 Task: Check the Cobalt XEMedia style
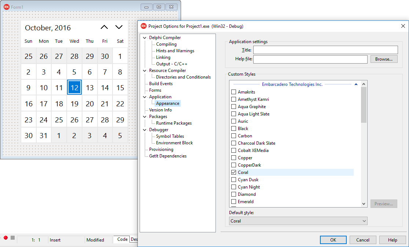coord(234,150)
